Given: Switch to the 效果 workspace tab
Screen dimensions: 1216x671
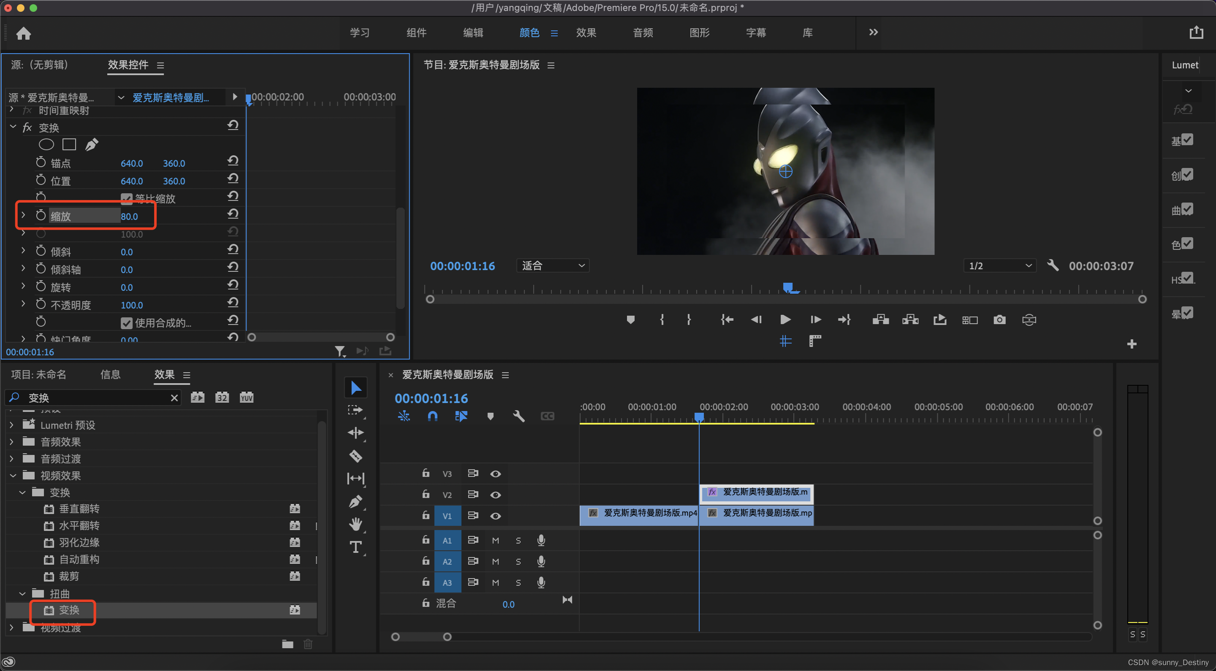Looking at the screenshot, I should point(586,32).
